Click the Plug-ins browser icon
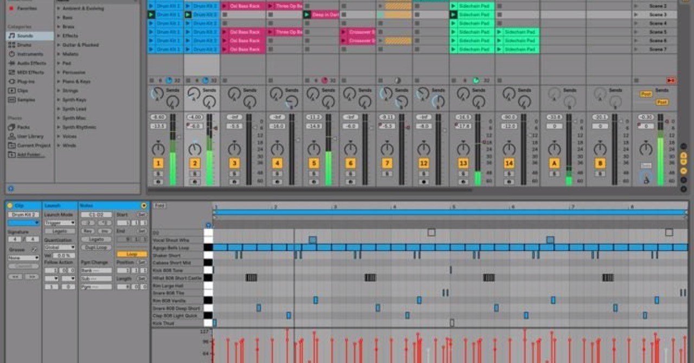 pyautogui.click(x=12, y=81)
